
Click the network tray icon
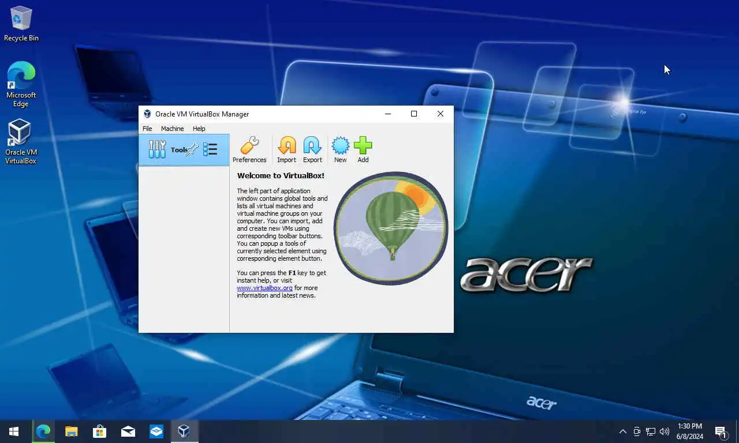[x=651, y=431]
